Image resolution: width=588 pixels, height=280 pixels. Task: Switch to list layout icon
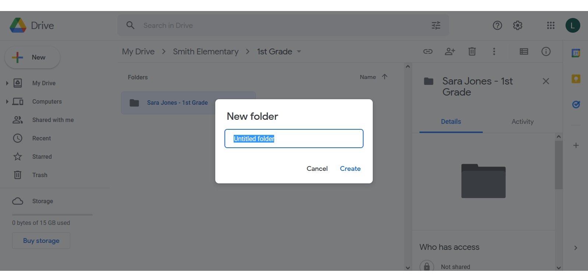coord(524,51)
